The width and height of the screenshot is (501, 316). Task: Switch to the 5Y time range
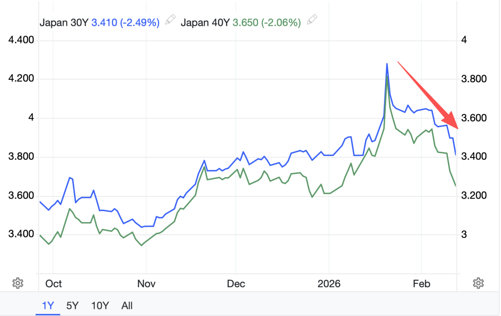pyautogui.click(x=72, y=305)
